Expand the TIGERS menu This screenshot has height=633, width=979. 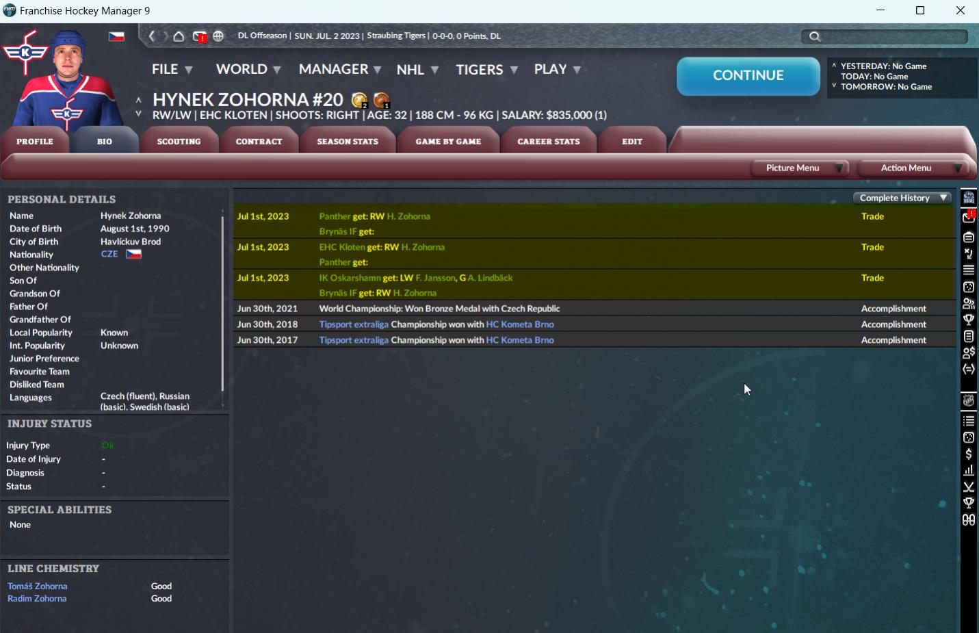[x=486, y=70]
